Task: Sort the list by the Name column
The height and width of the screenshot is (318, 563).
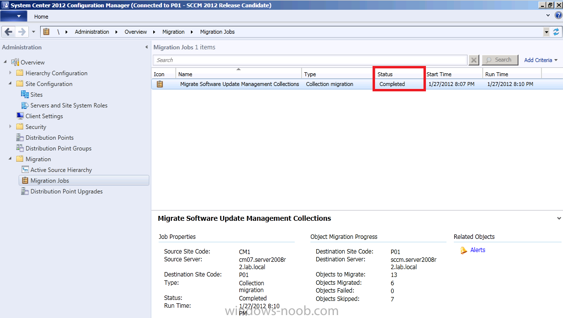Action: 239,74
